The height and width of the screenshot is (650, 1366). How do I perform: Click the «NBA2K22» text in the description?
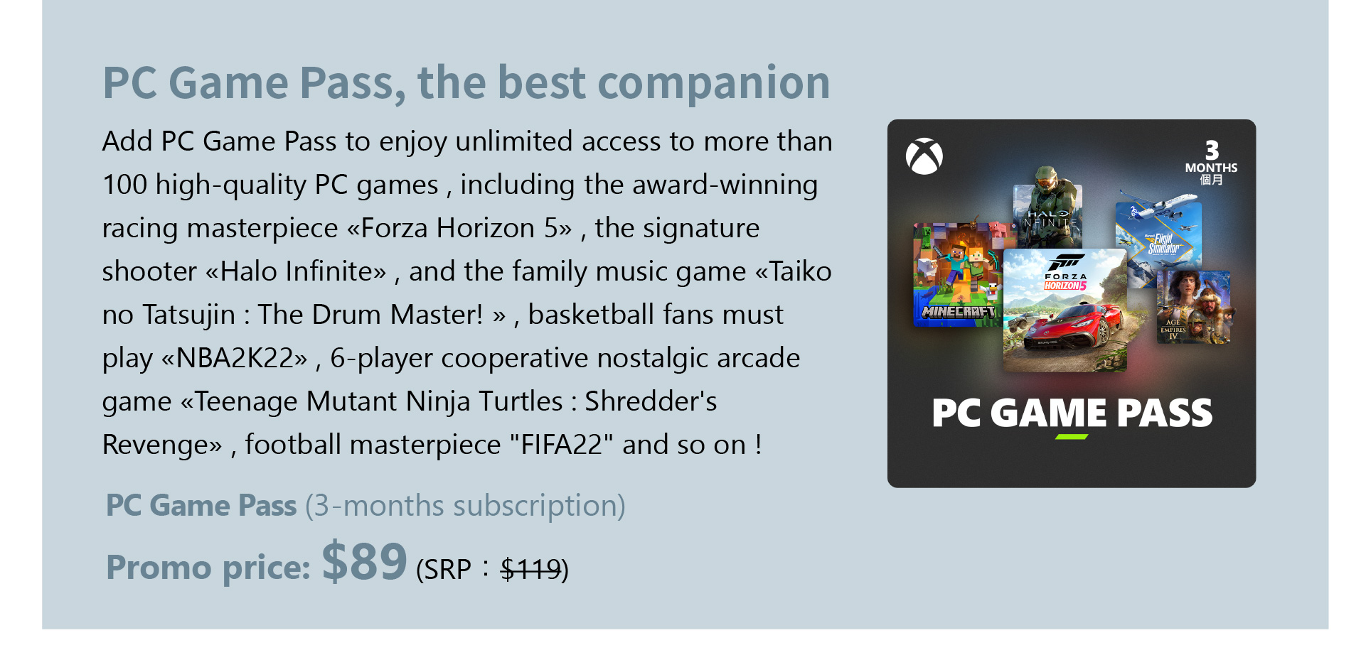point(235,358)
